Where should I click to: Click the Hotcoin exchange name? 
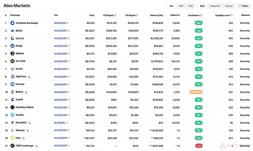pyautogui.click(x=20, y=84)
